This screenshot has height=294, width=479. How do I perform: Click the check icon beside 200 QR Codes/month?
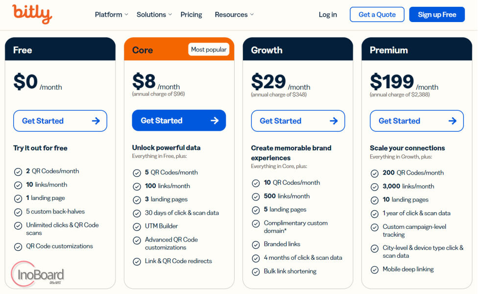[375, 173]
